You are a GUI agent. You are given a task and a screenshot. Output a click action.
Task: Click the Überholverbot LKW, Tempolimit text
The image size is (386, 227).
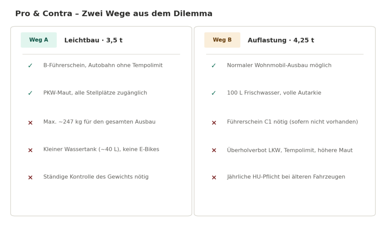click(x=290, y=150)
